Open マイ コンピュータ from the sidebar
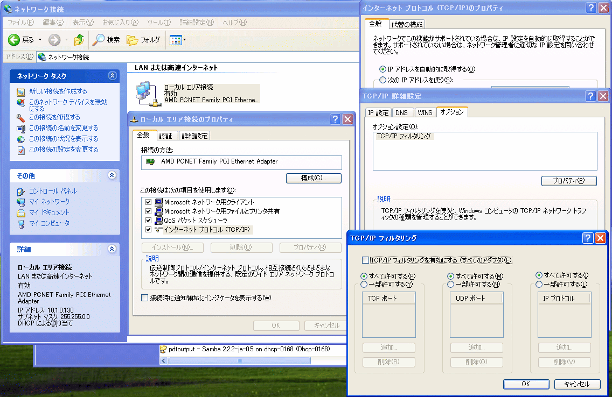The width and height of the screenshot is (612, 397). (x=49, y=223)
